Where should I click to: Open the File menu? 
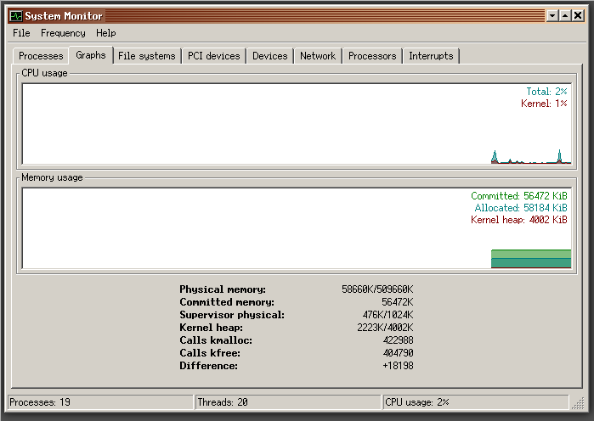point(21,33)
